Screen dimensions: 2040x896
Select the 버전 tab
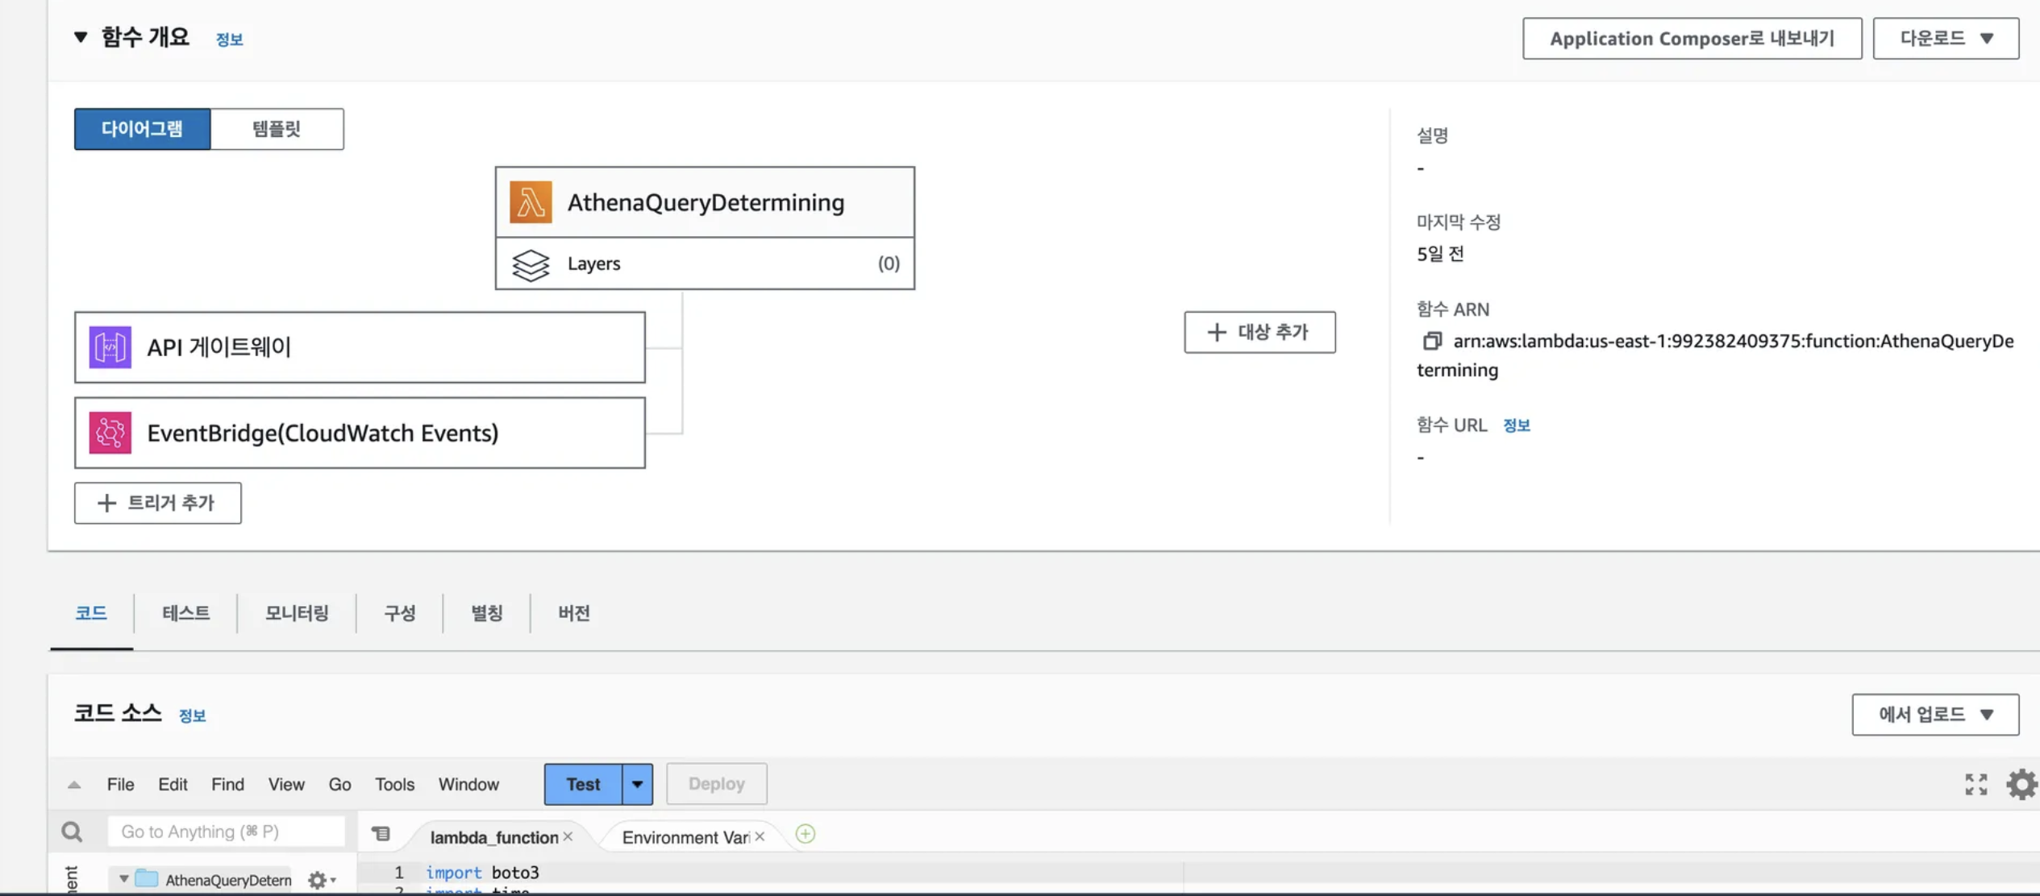573,613
